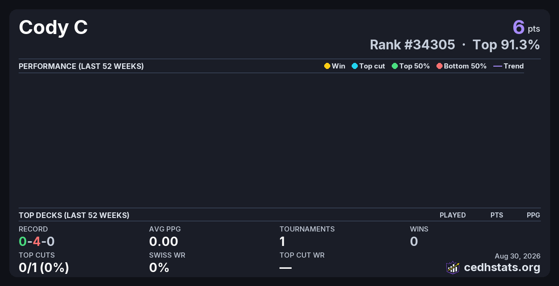Select the Top Decks (Last 52 Weeks) heading

click(74, 215)
